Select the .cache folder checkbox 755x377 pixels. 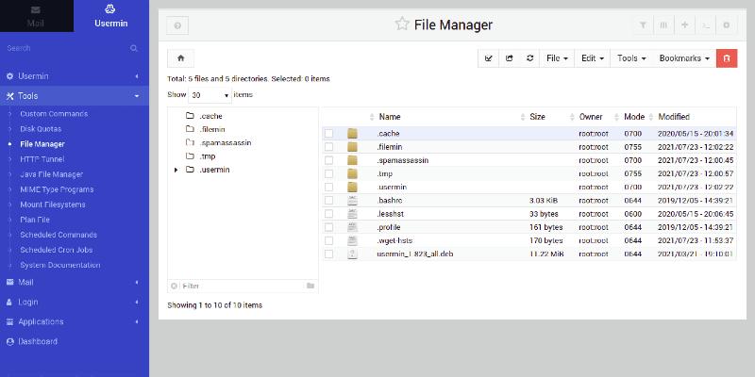click(328, 134)
